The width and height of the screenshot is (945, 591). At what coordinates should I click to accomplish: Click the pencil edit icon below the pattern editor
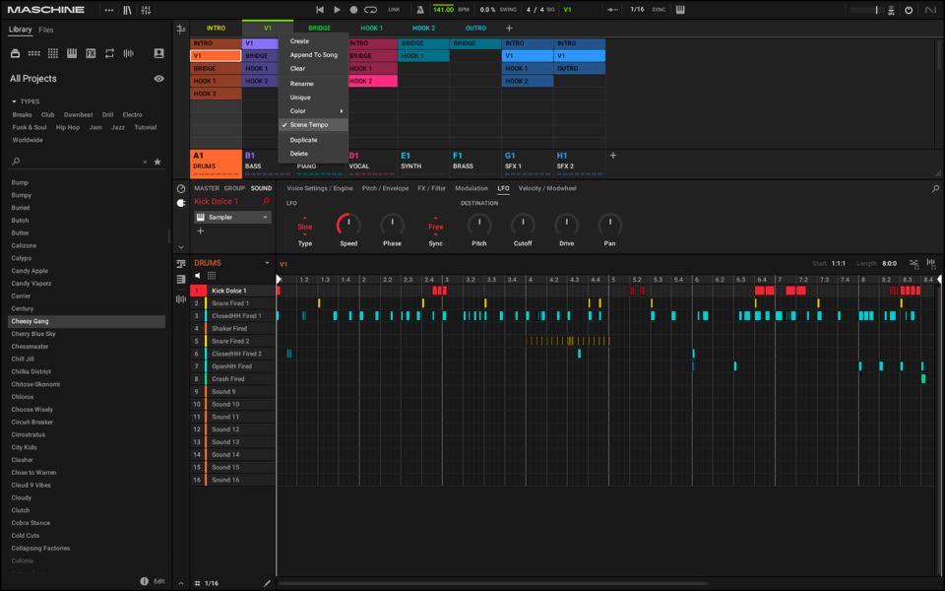[266, 582]
